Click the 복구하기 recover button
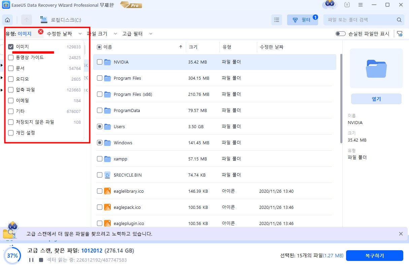Viewport: 409px width, 265px height. (x=374, y=256)
